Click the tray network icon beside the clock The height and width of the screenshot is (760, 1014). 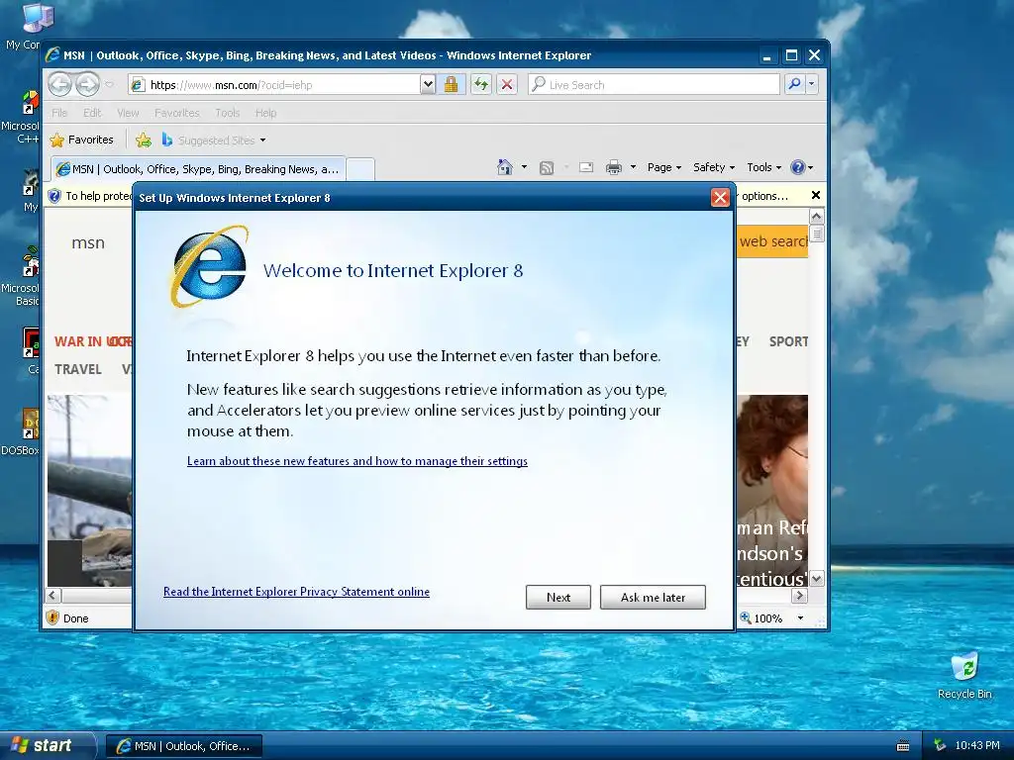click(941, 746)
